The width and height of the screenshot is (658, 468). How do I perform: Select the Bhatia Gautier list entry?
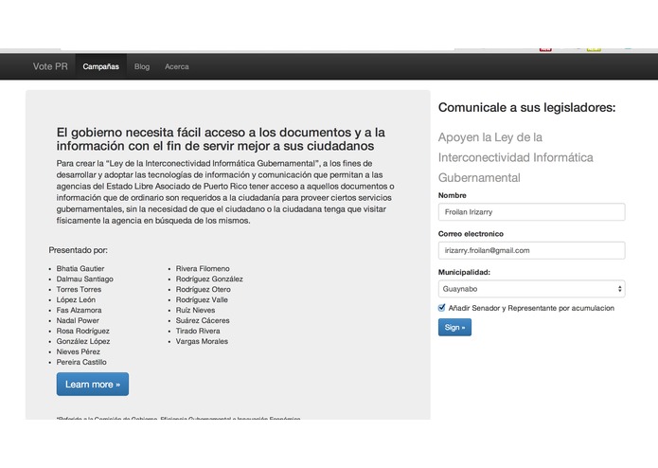pyautogui.click(x=80, y=268)
